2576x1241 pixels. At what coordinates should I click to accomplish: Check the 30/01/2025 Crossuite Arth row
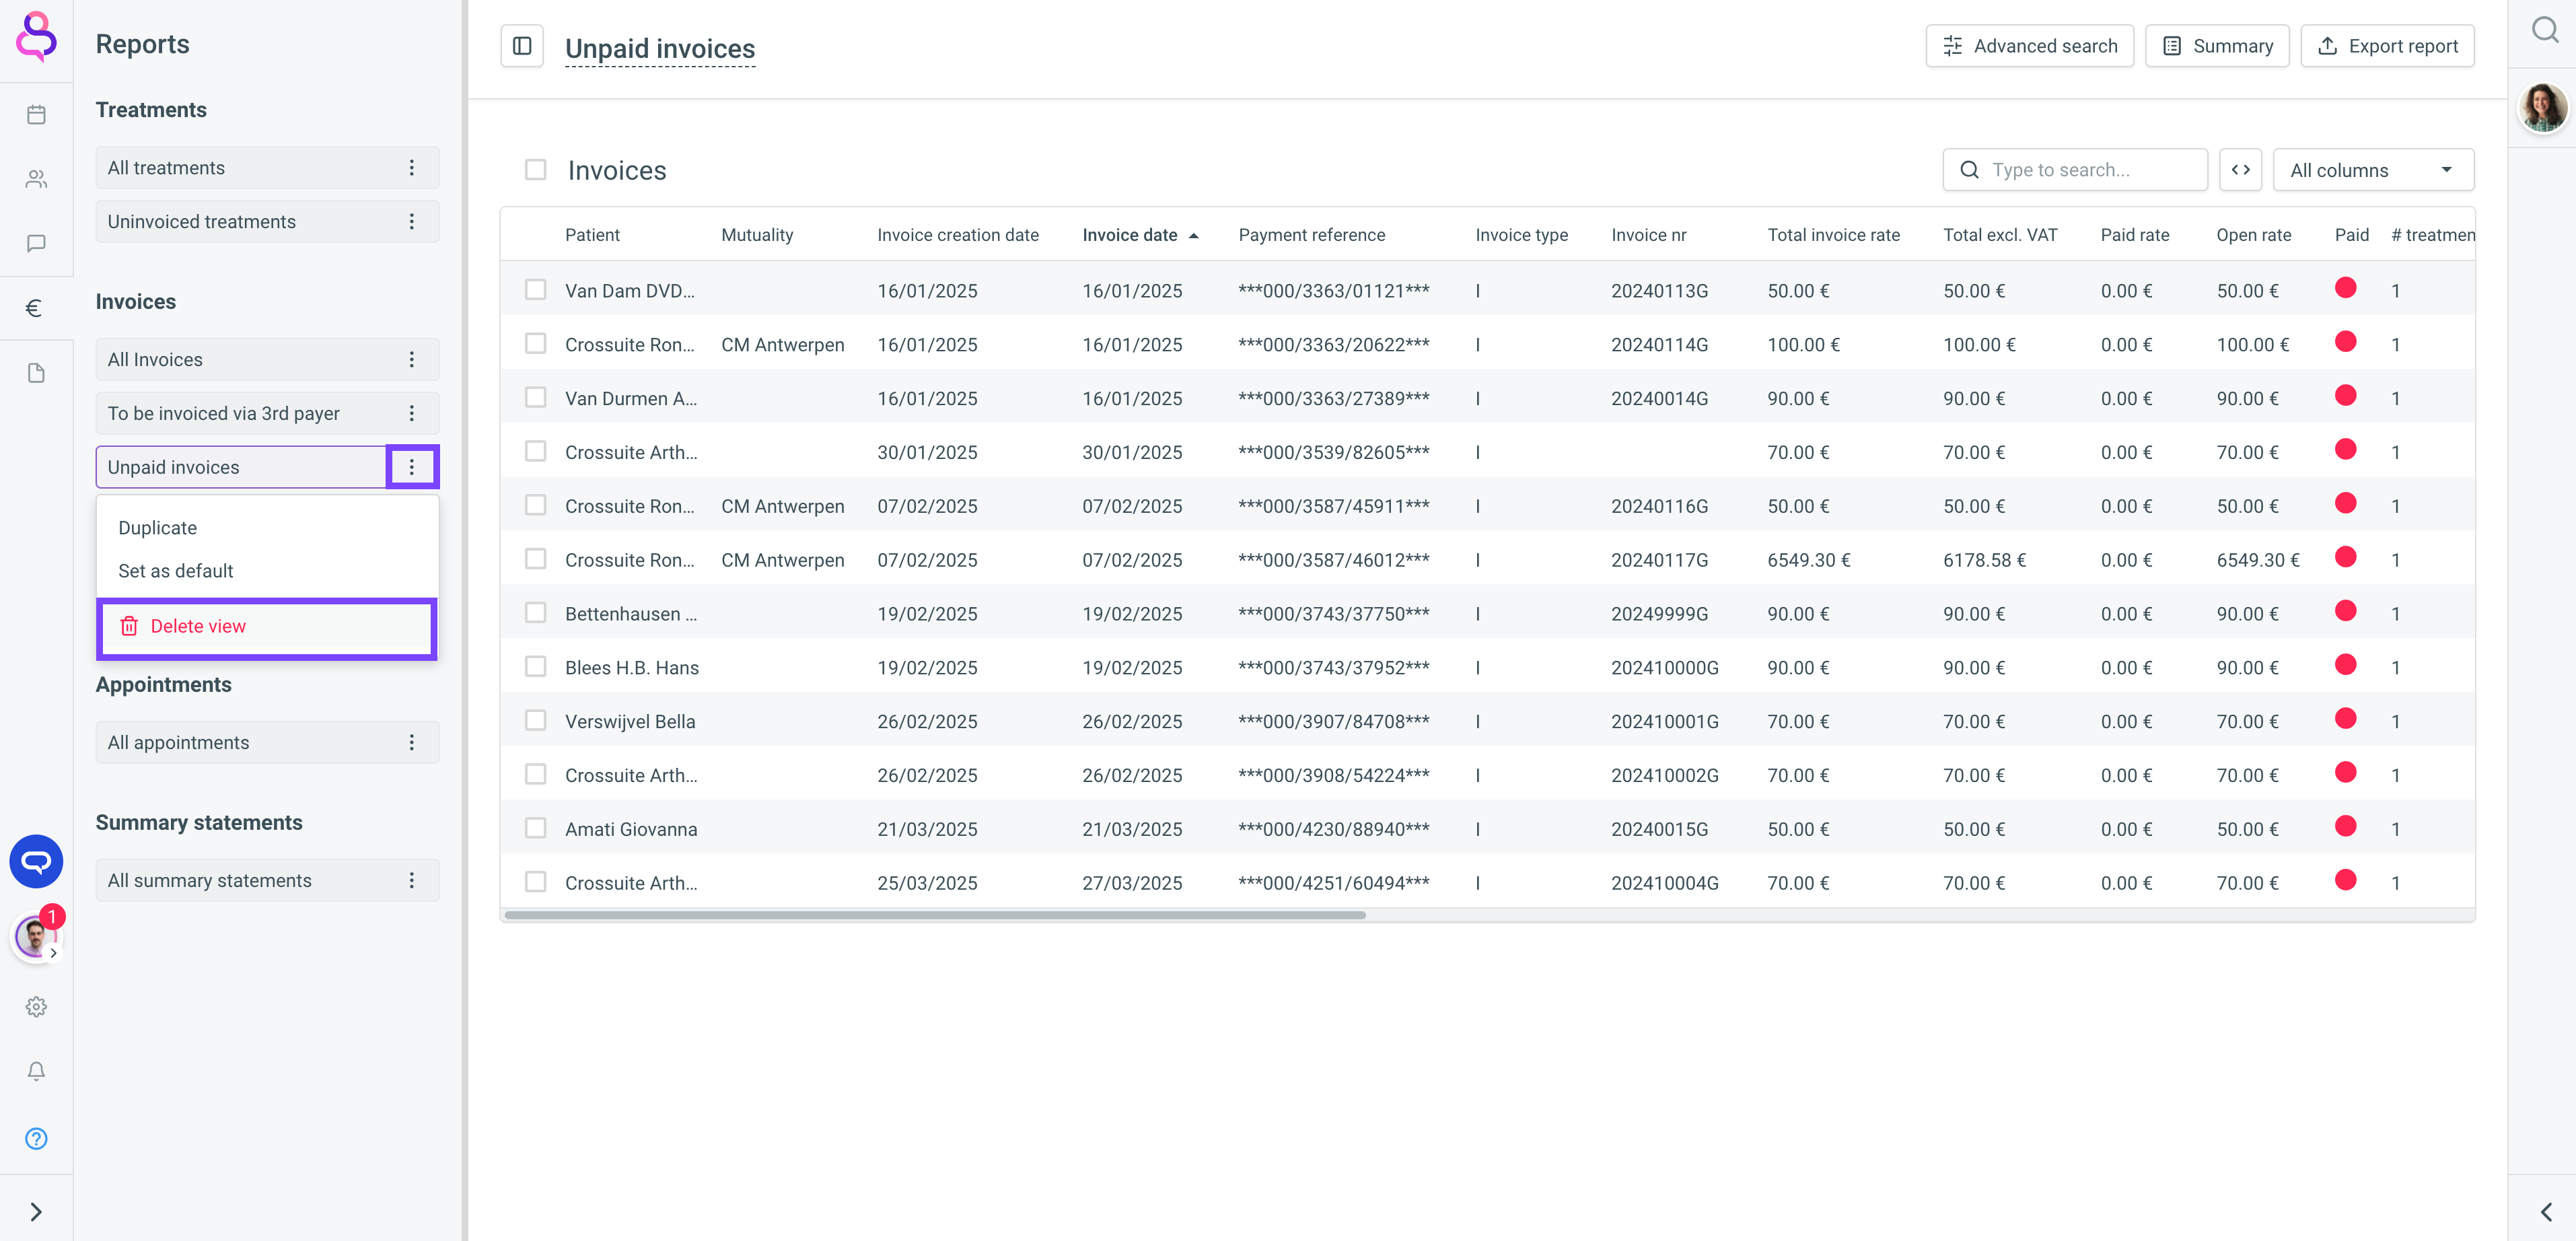(x=536, y=452)
